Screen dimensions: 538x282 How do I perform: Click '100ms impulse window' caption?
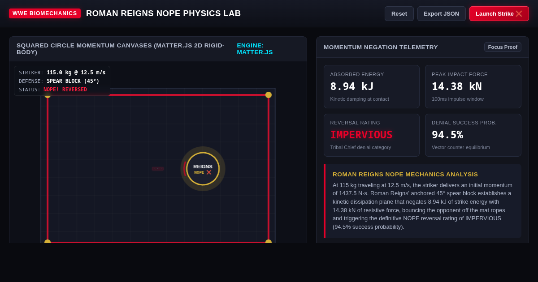(x=458, y=99)
